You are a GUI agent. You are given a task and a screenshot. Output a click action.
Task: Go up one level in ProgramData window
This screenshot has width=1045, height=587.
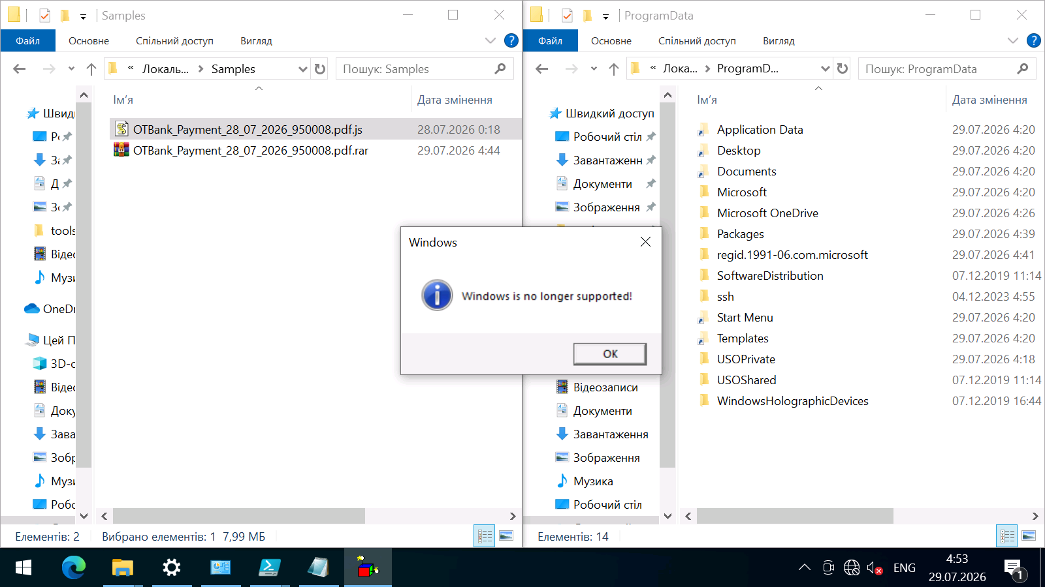[x=614, y=68]
